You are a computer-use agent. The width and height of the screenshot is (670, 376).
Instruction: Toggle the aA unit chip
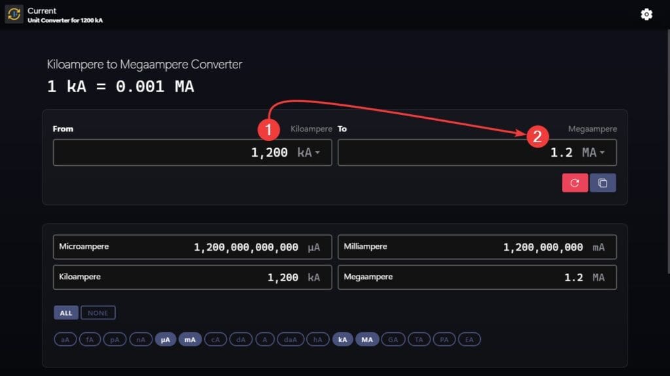coord(65,339)
